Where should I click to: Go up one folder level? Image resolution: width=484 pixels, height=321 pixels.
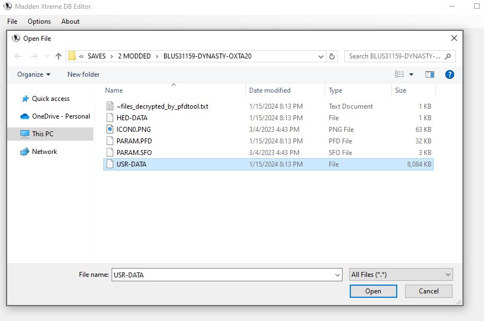(x=59, y=56)
